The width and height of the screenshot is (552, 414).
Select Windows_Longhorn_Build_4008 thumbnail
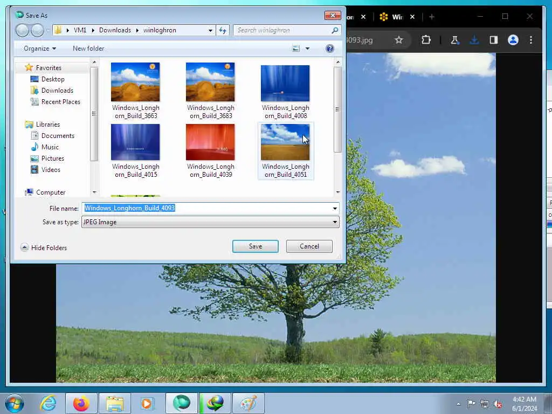(285, 83)
